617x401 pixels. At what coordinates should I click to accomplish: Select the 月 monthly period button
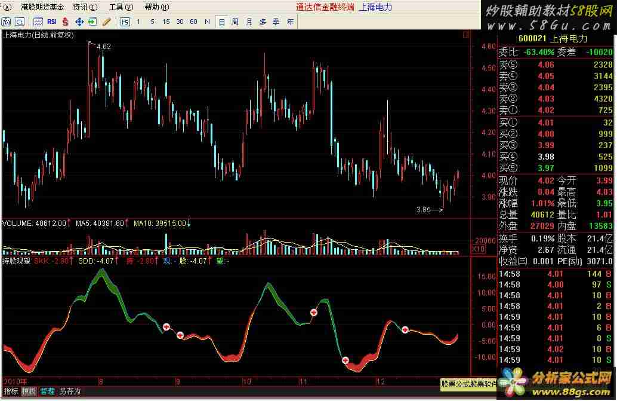tap(249, 22)
